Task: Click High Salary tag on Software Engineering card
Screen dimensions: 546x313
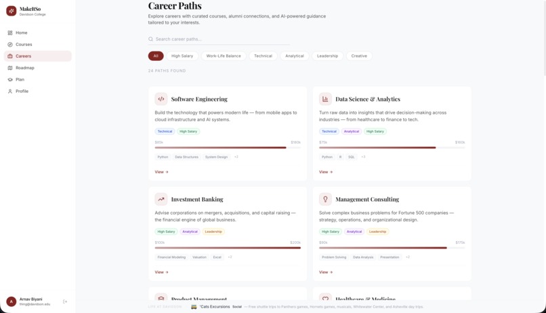Action: pyautogui.click(x=188, y=131)
